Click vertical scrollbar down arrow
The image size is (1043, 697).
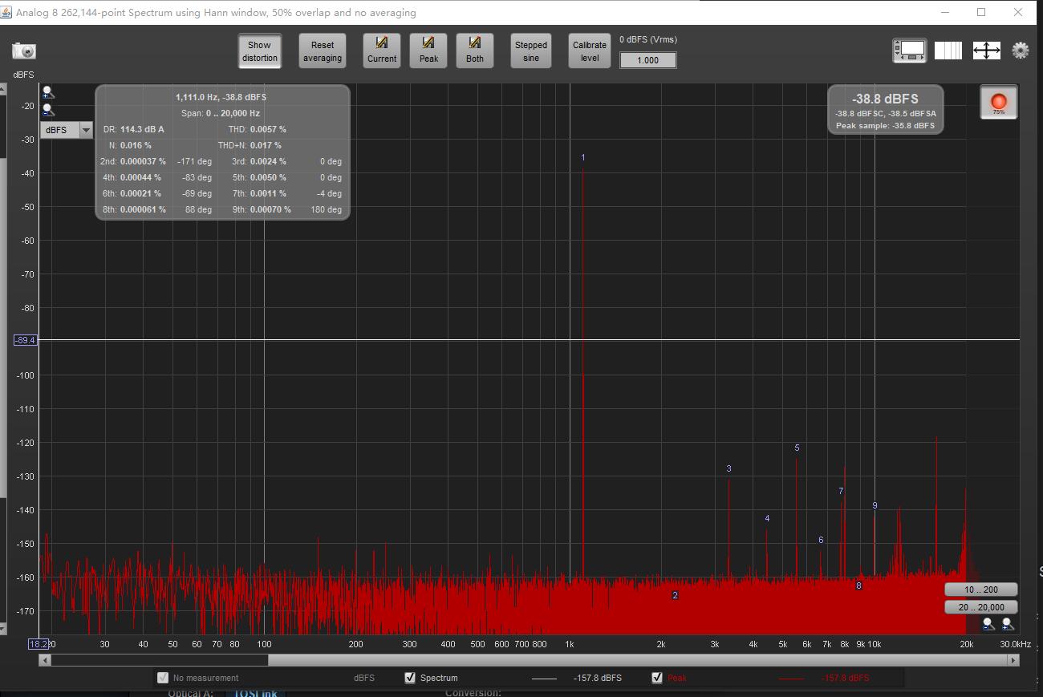tap(2, 630)
